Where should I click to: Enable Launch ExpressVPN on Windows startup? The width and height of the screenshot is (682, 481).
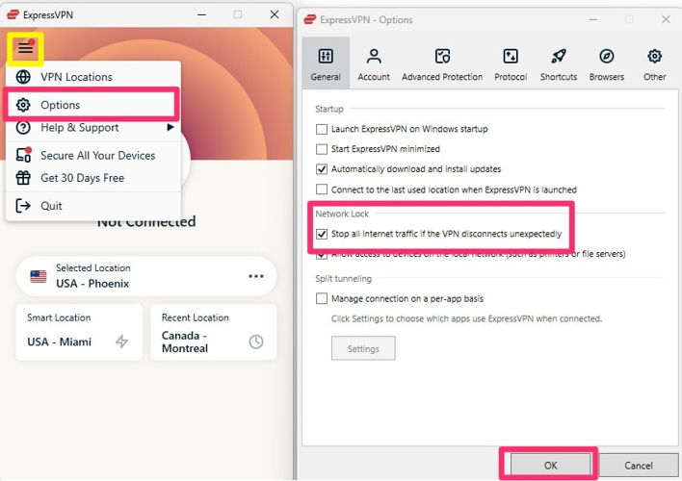tap(322, 129)
